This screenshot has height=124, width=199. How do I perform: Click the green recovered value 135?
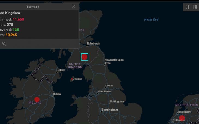(x=16, y=30)
